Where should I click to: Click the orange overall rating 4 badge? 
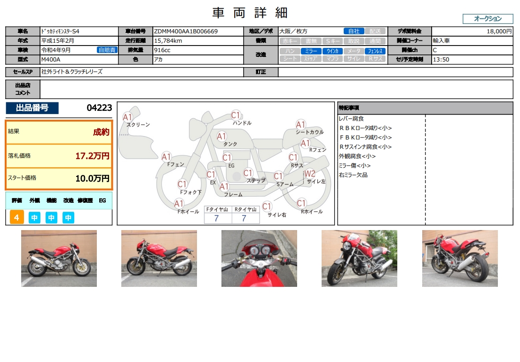click(x=16, y=217)
